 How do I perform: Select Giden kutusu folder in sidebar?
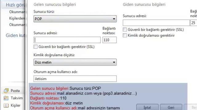15,35
